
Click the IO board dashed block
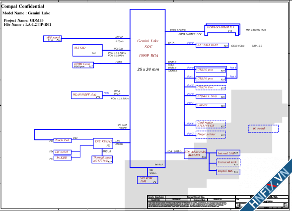[x=263, y=129]
